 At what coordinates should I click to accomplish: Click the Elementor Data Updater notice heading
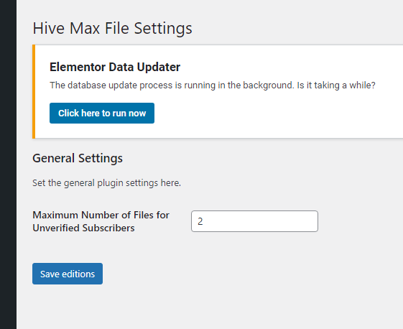(115, 67)
